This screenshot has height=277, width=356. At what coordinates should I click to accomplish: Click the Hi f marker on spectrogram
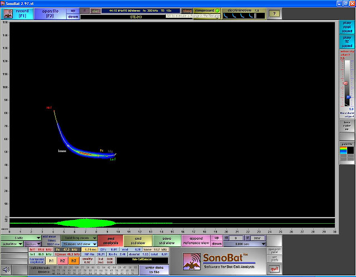point(49,108)
